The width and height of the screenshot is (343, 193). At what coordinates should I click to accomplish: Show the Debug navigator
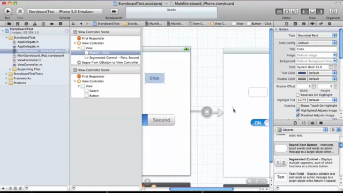coord(43,24)
